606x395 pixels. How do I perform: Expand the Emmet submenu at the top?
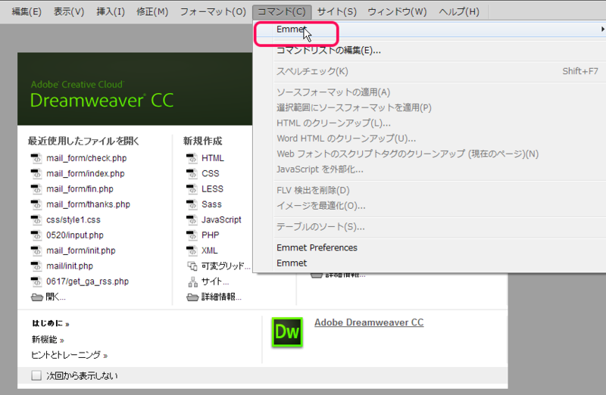pyautogui.click(x=430, y=30)
